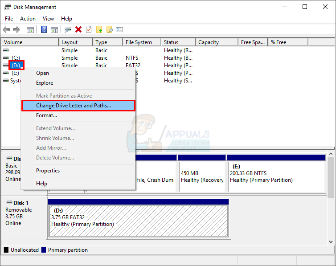Viewport: 336px width, 266px height.
Task: Open the File menu
Action: pos(9,19)
